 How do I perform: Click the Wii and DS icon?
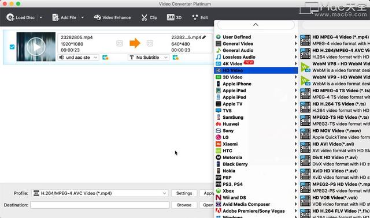click(219, 197)
